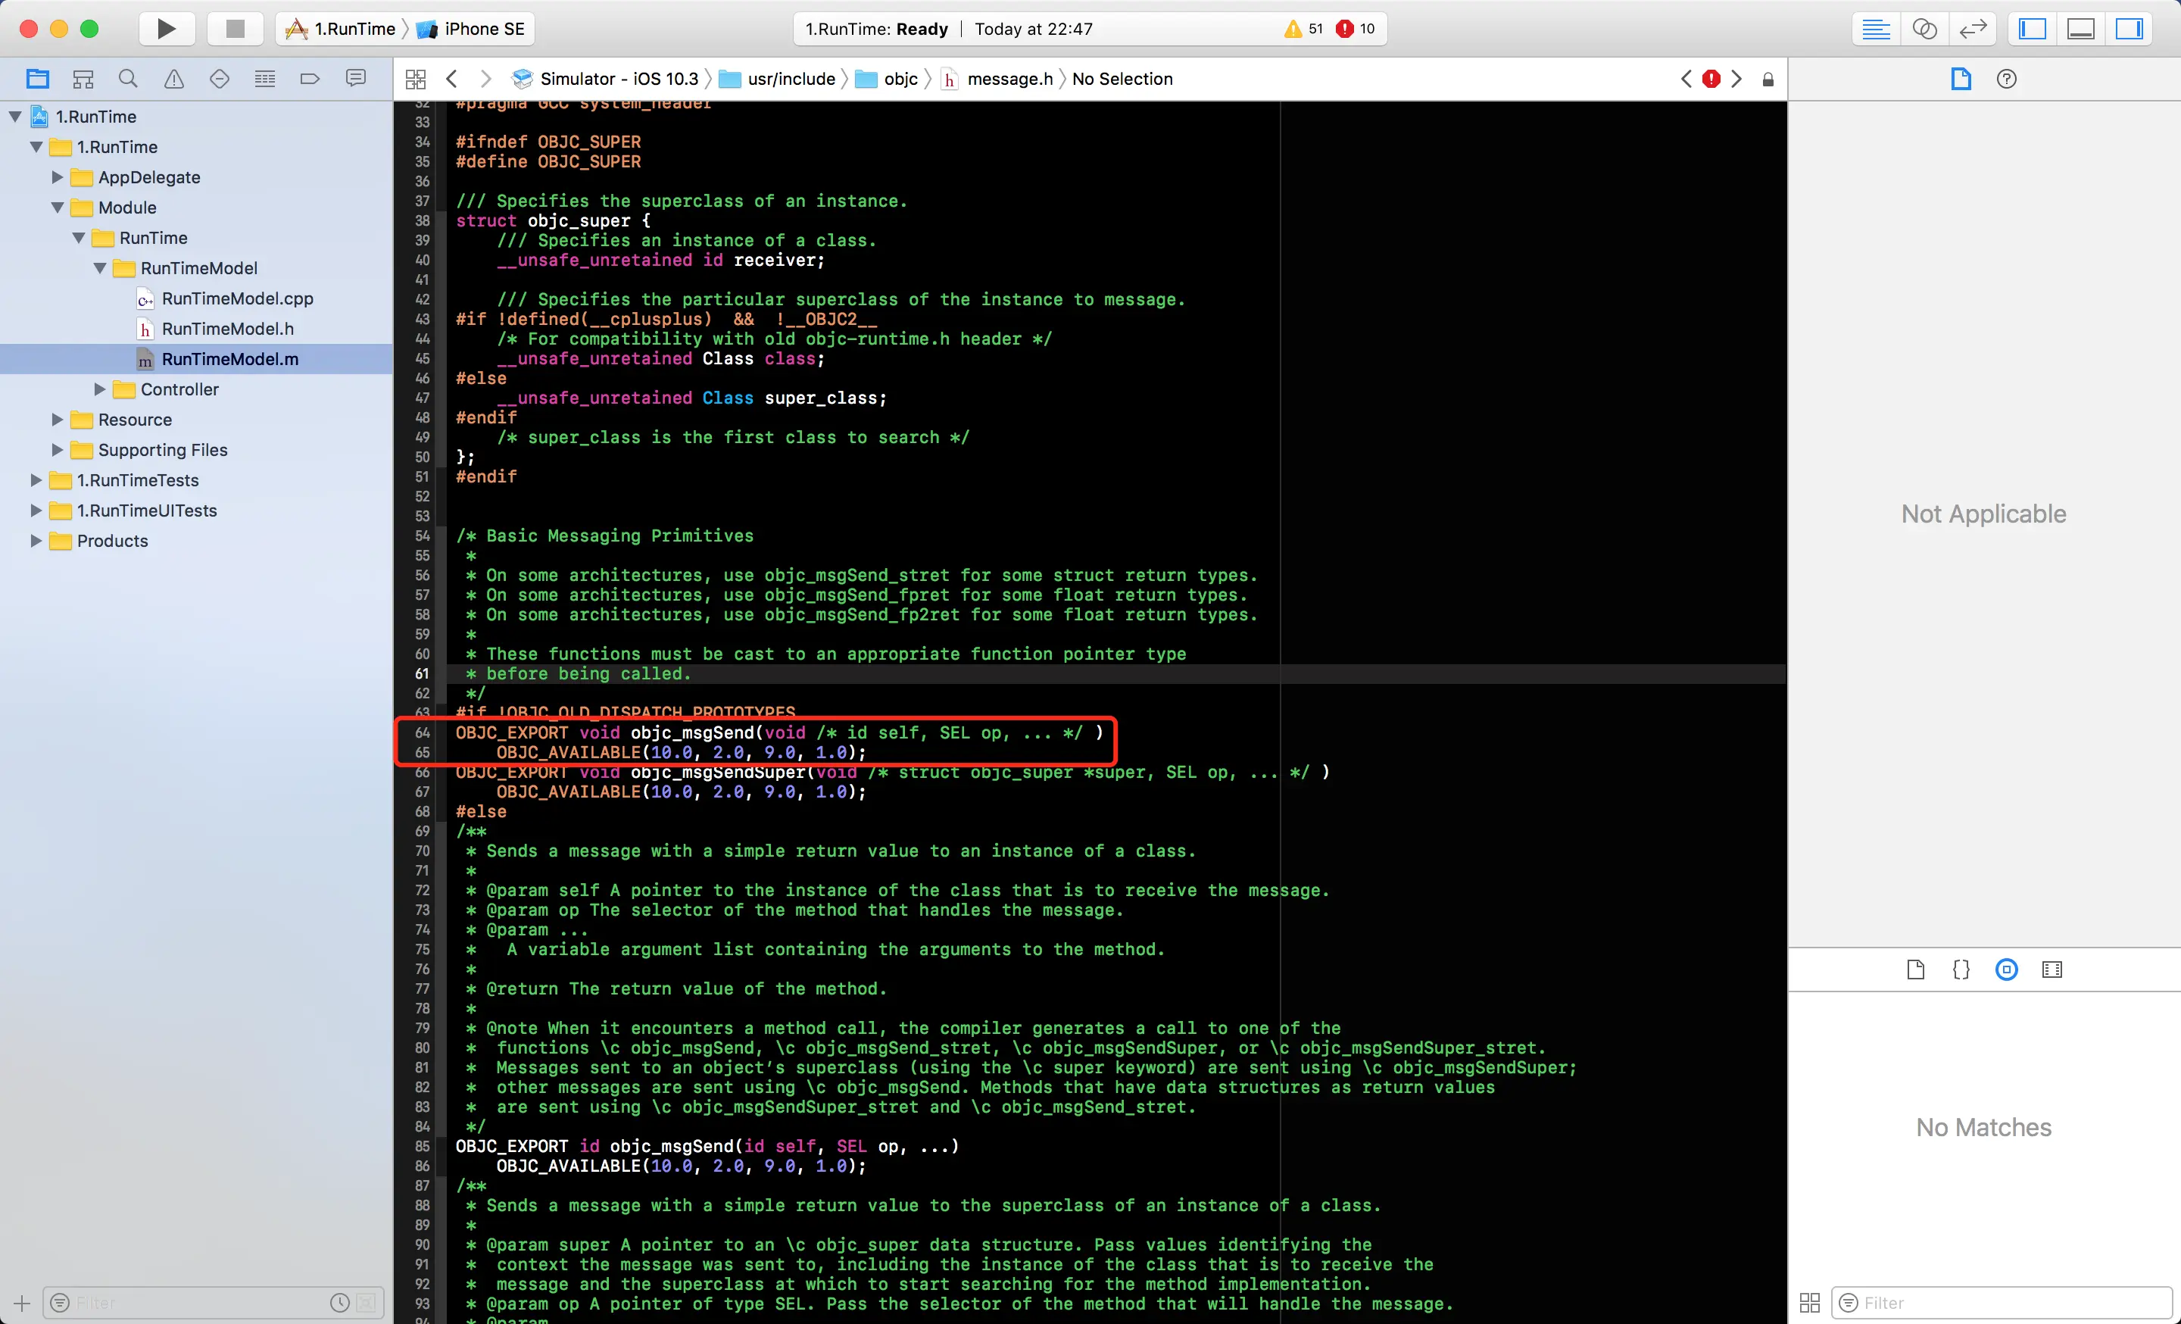Viewport: 2181px width, 1324px height.
Task: Collapse the RunTime folder
Action: pos(79,237)
